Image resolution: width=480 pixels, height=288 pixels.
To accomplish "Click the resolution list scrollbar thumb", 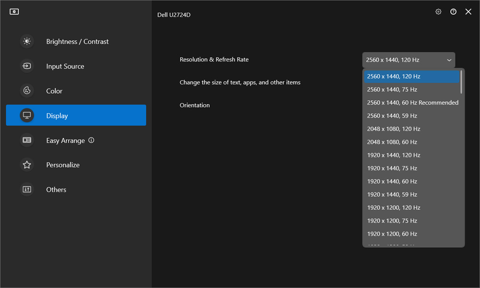I will [461, 82].
